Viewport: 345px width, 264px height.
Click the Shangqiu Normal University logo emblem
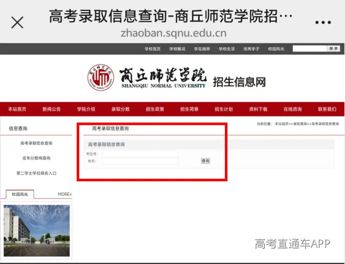coord(101,78)
